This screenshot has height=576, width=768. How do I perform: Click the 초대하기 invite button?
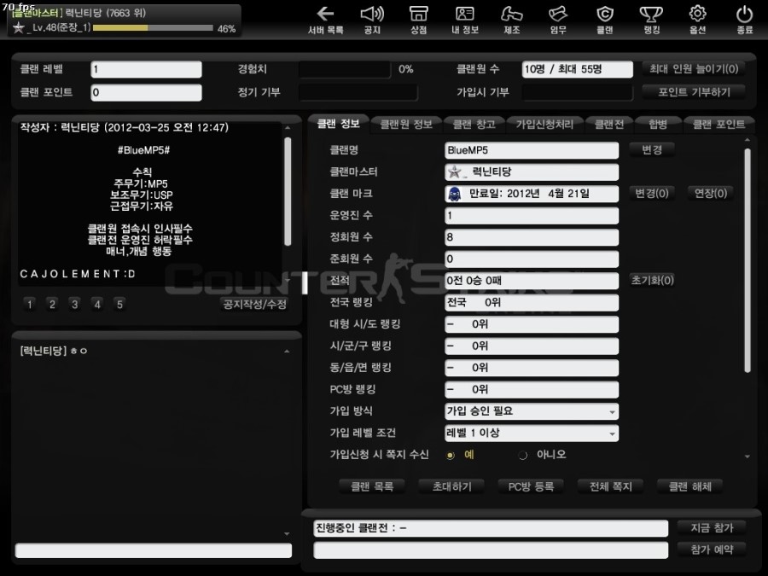point(451,486)
